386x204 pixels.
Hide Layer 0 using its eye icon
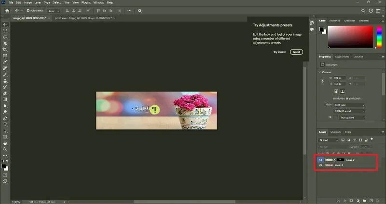[320, 160]
